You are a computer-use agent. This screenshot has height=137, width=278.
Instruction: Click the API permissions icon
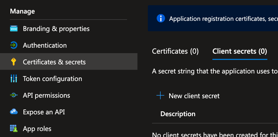tap(14, 95)
